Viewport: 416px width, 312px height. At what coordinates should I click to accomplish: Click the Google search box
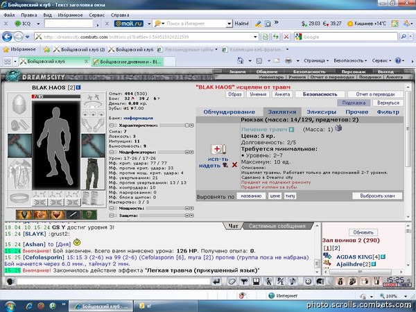346,37
